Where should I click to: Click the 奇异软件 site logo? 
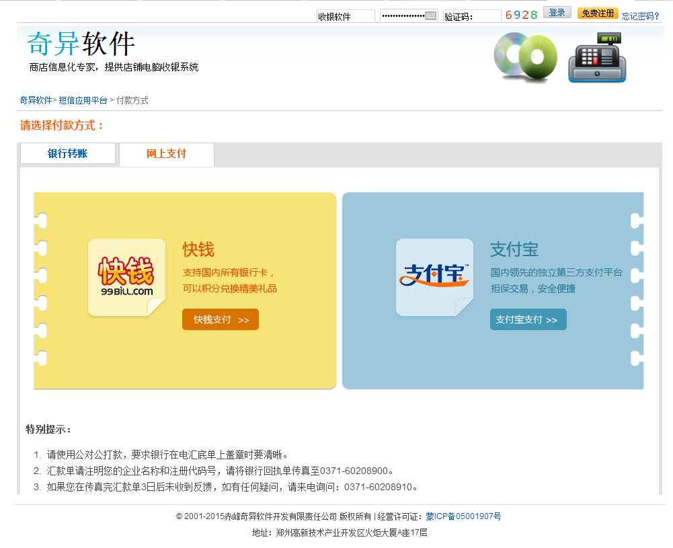tap(81, 43)
